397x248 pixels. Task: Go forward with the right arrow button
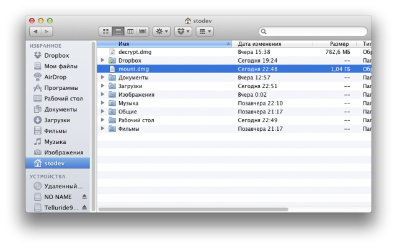tap(47, 31)
